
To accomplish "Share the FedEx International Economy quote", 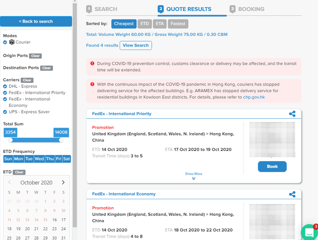I will [292, 194].
